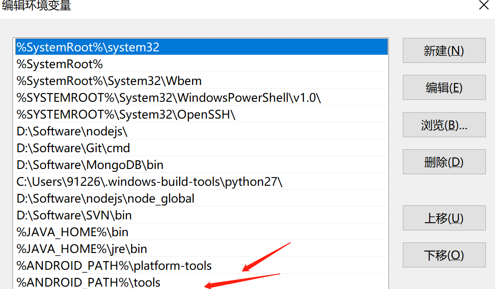Click the 删除(D) delete button
The height and width of the screenshot is (289, 495).
point(443,161)
